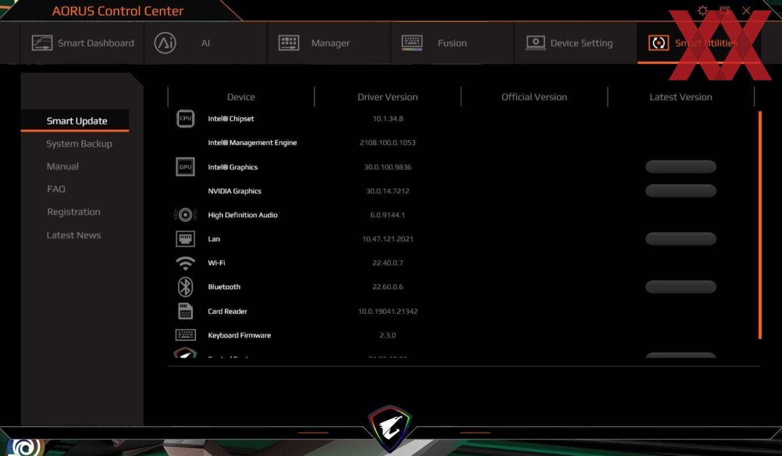
Task: Click the Wi-Fi signal icon
Action: point(185,263)
